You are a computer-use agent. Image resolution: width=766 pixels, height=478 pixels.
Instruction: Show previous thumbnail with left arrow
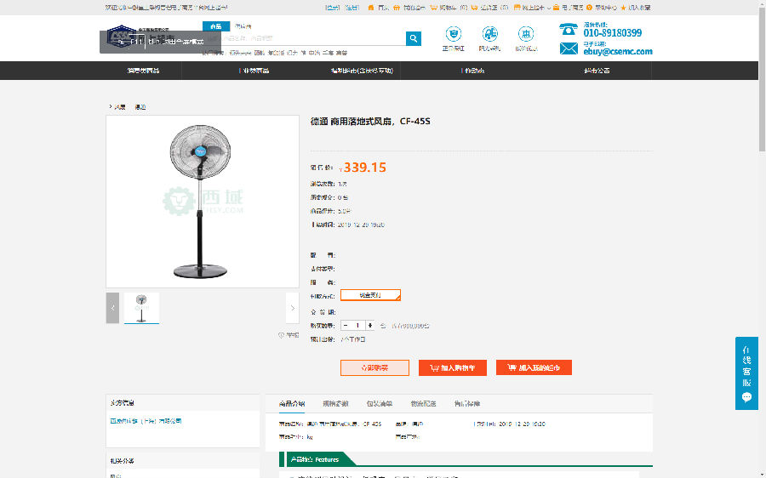[x=112, y=308]
